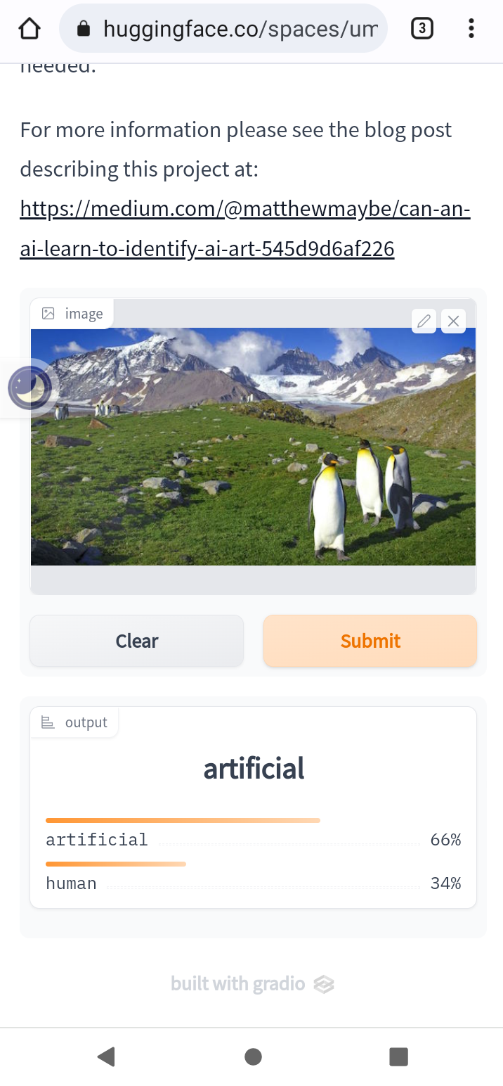Remove the uploaded image with X icon

pos(453,321)
